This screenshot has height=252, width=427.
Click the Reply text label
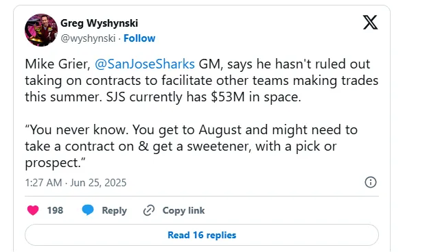click(x=115, y=211)
